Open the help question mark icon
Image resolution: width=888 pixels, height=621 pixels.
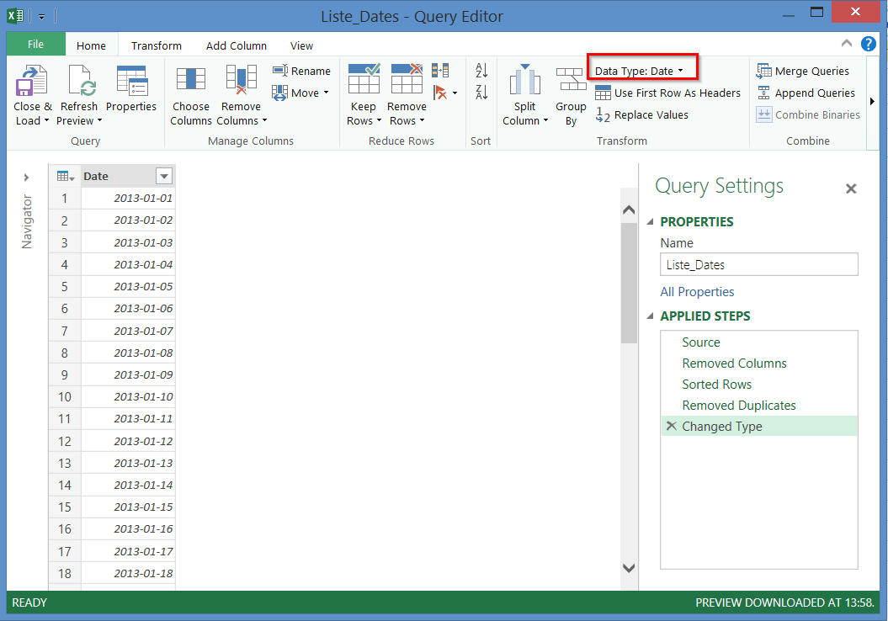[869, 44]
